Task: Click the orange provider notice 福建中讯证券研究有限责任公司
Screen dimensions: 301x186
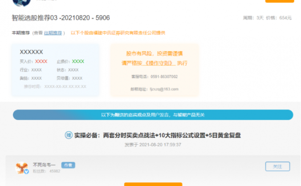Action: tap(118, 33)
